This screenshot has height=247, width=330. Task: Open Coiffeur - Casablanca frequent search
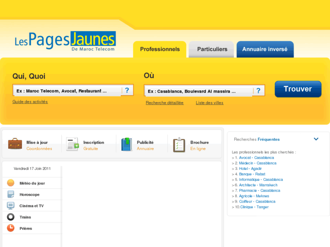click(x=257, y=201)
